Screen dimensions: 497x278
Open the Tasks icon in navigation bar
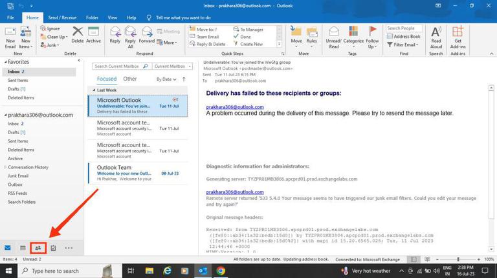tap(53, 248)
